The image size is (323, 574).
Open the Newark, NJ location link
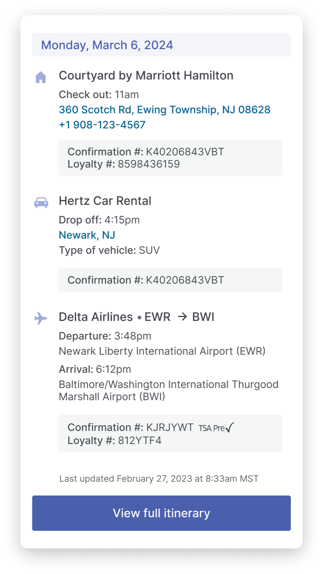[x=86, y=235]
